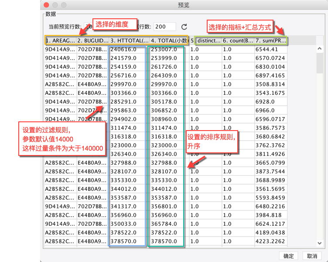Click cell value 3543.1675

coord(270,93)
